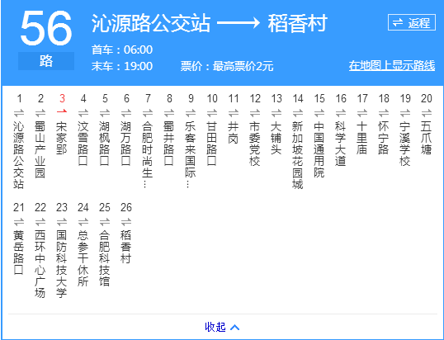Click the 56 路 route number badge

[x=46, y=40]
